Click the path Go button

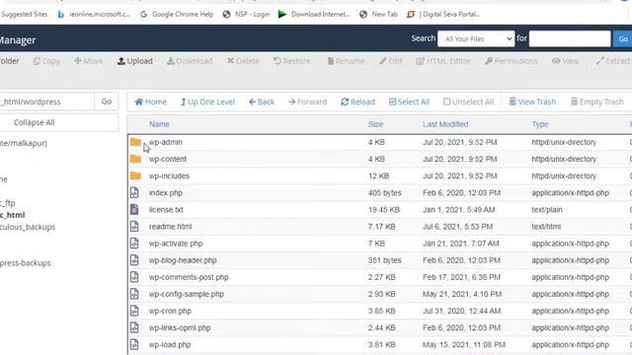[x=107, y=102]
